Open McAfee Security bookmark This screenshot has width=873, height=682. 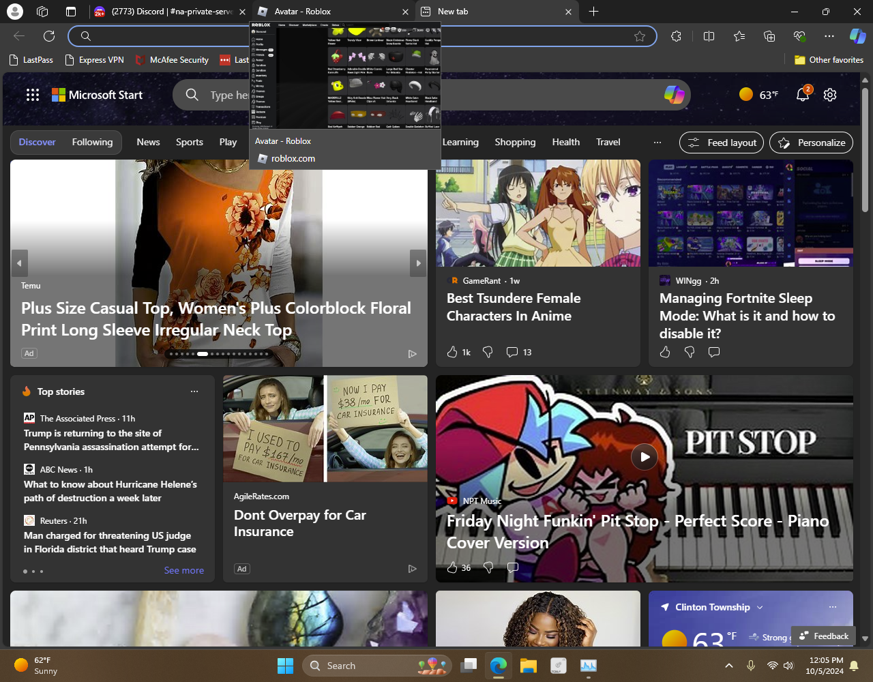tap(173, 59)
